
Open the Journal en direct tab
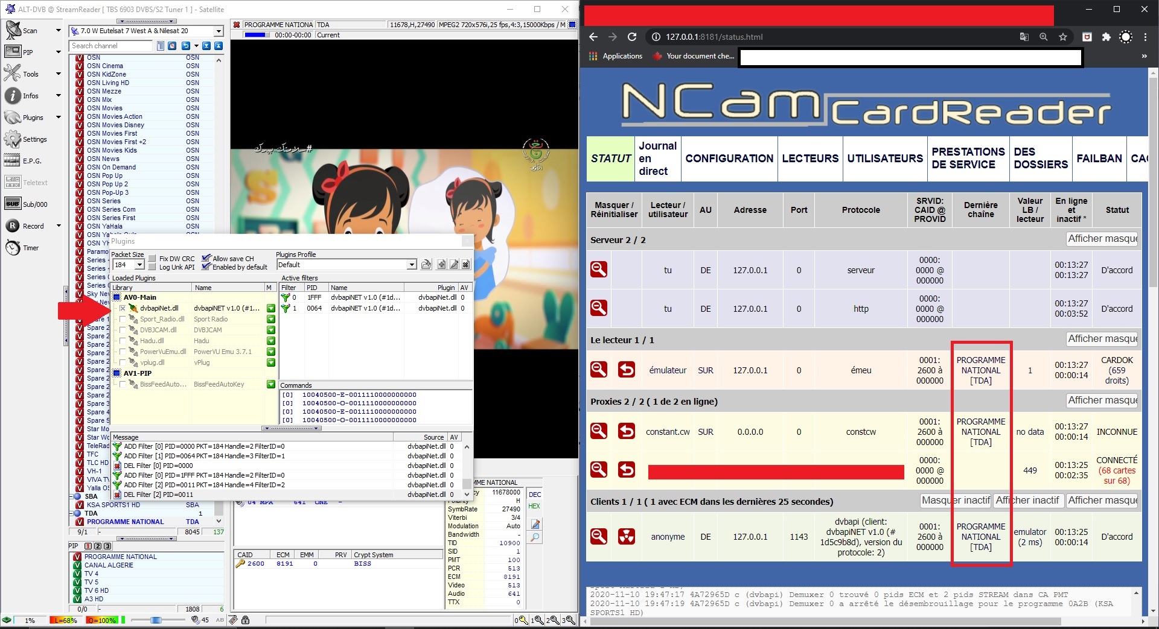[x=658, y=159]
